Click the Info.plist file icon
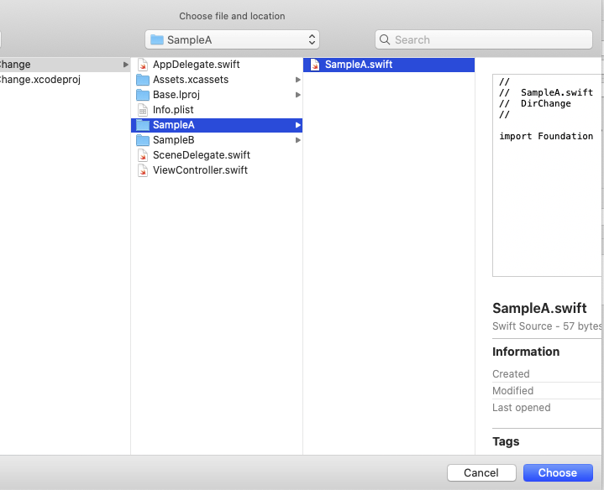Image resolution: width=604 pixels, height=490 pixels. (x=143, y=110)
